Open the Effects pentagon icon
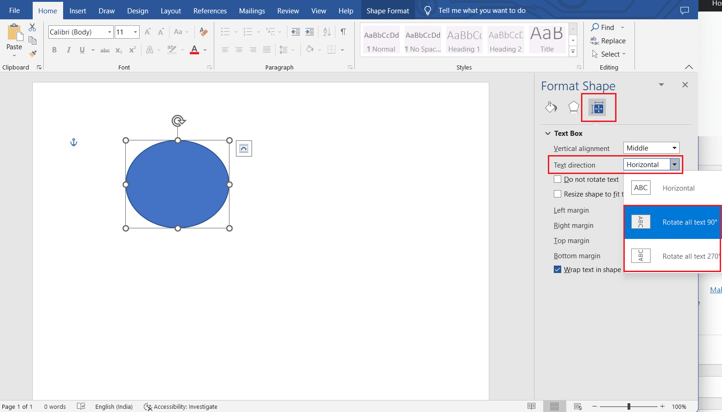The height and width of the screenshot is (412, 722). click(x=574, y=108)
